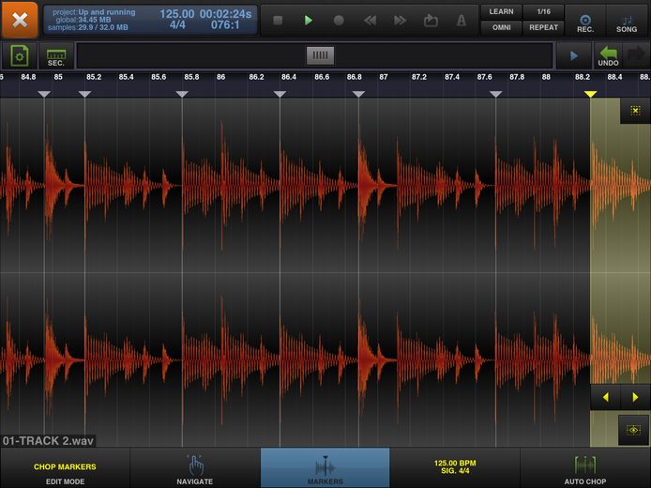Image resolution: width=651 pixels, height=488 pixels.
Task: Click the 4/4 time signature in the top display
Action: pyautogui.click(x=177, y=25)
